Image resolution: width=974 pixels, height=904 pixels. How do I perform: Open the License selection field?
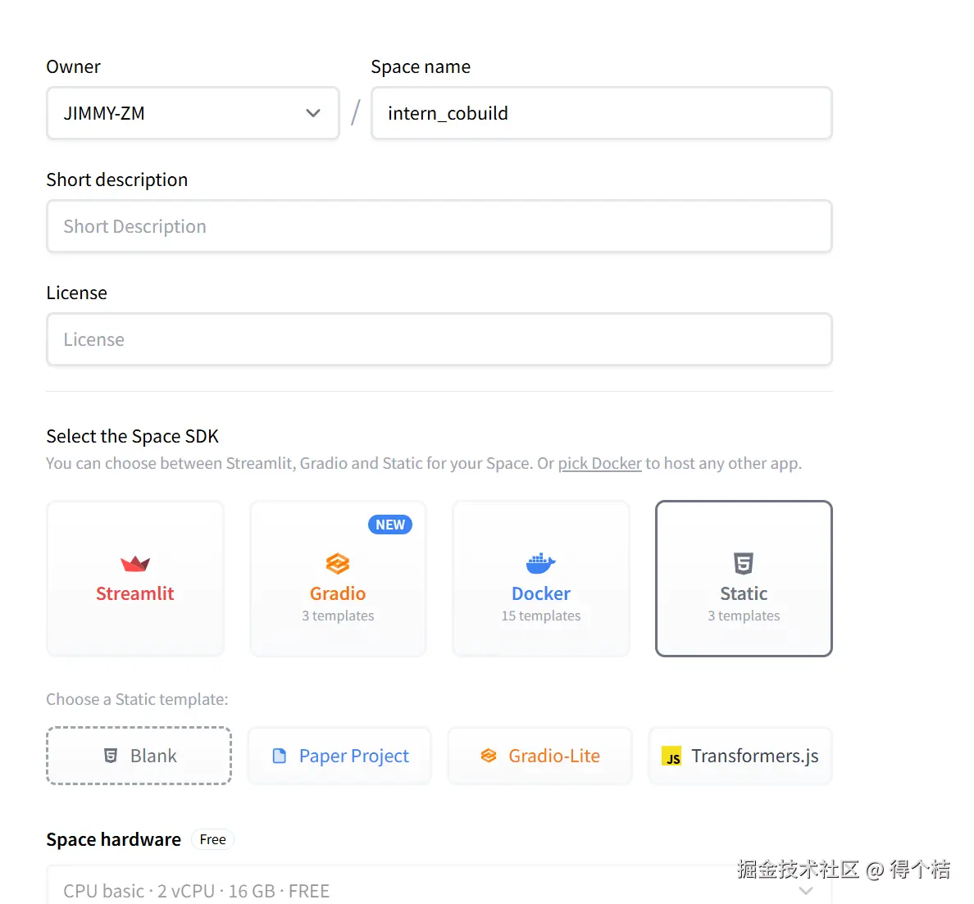439,339
